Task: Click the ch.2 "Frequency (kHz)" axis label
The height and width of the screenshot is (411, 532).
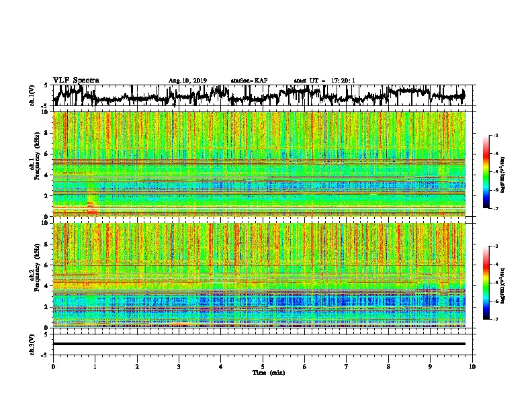Action: tap(36, 267)
